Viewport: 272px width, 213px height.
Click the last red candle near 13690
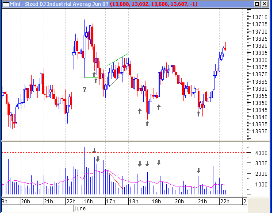point(225,49)
